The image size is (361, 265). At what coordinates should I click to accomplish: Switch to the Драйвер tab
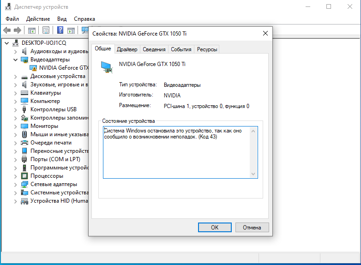click(x=127, y=49)
